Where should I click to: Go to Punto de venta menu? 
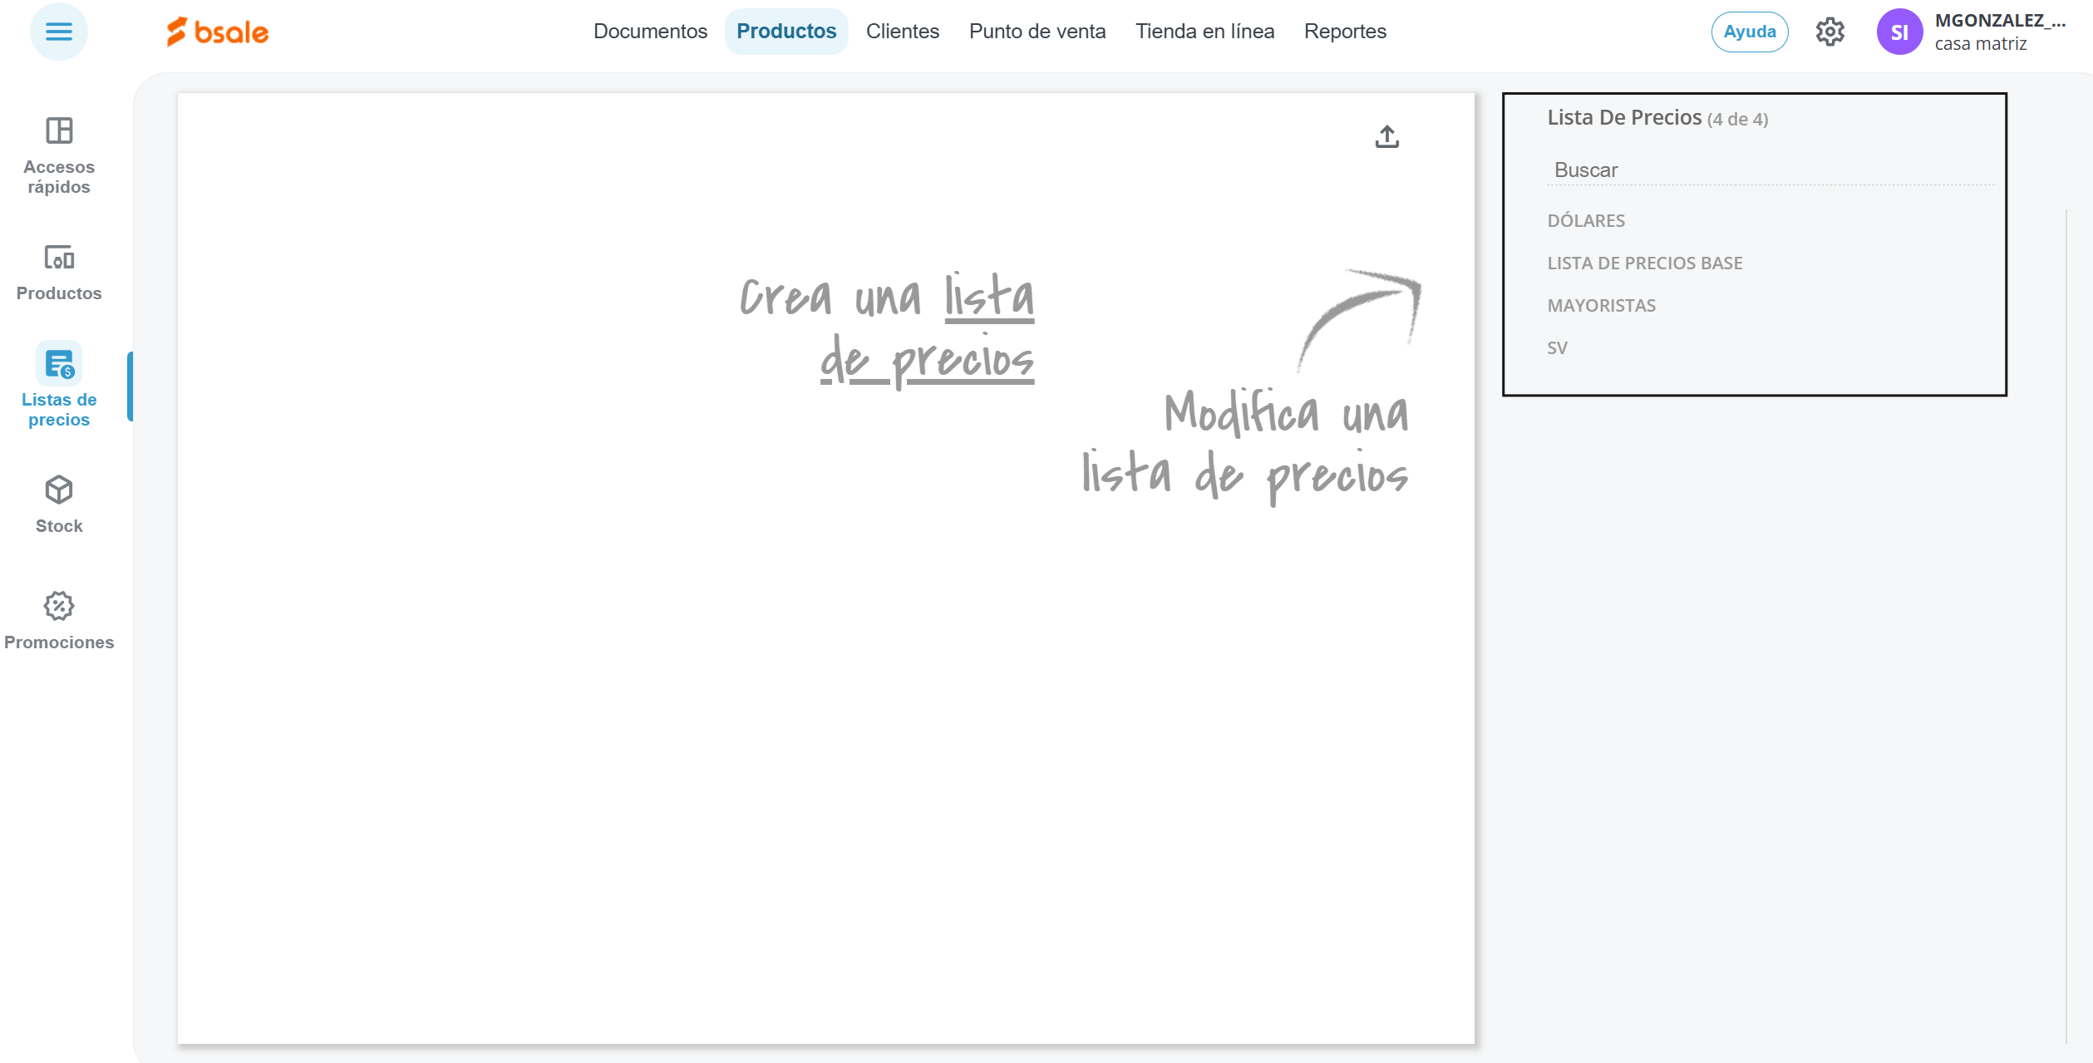click(x=1037, y=32)
